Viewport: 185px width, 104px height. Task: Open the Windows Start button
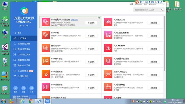3,101
